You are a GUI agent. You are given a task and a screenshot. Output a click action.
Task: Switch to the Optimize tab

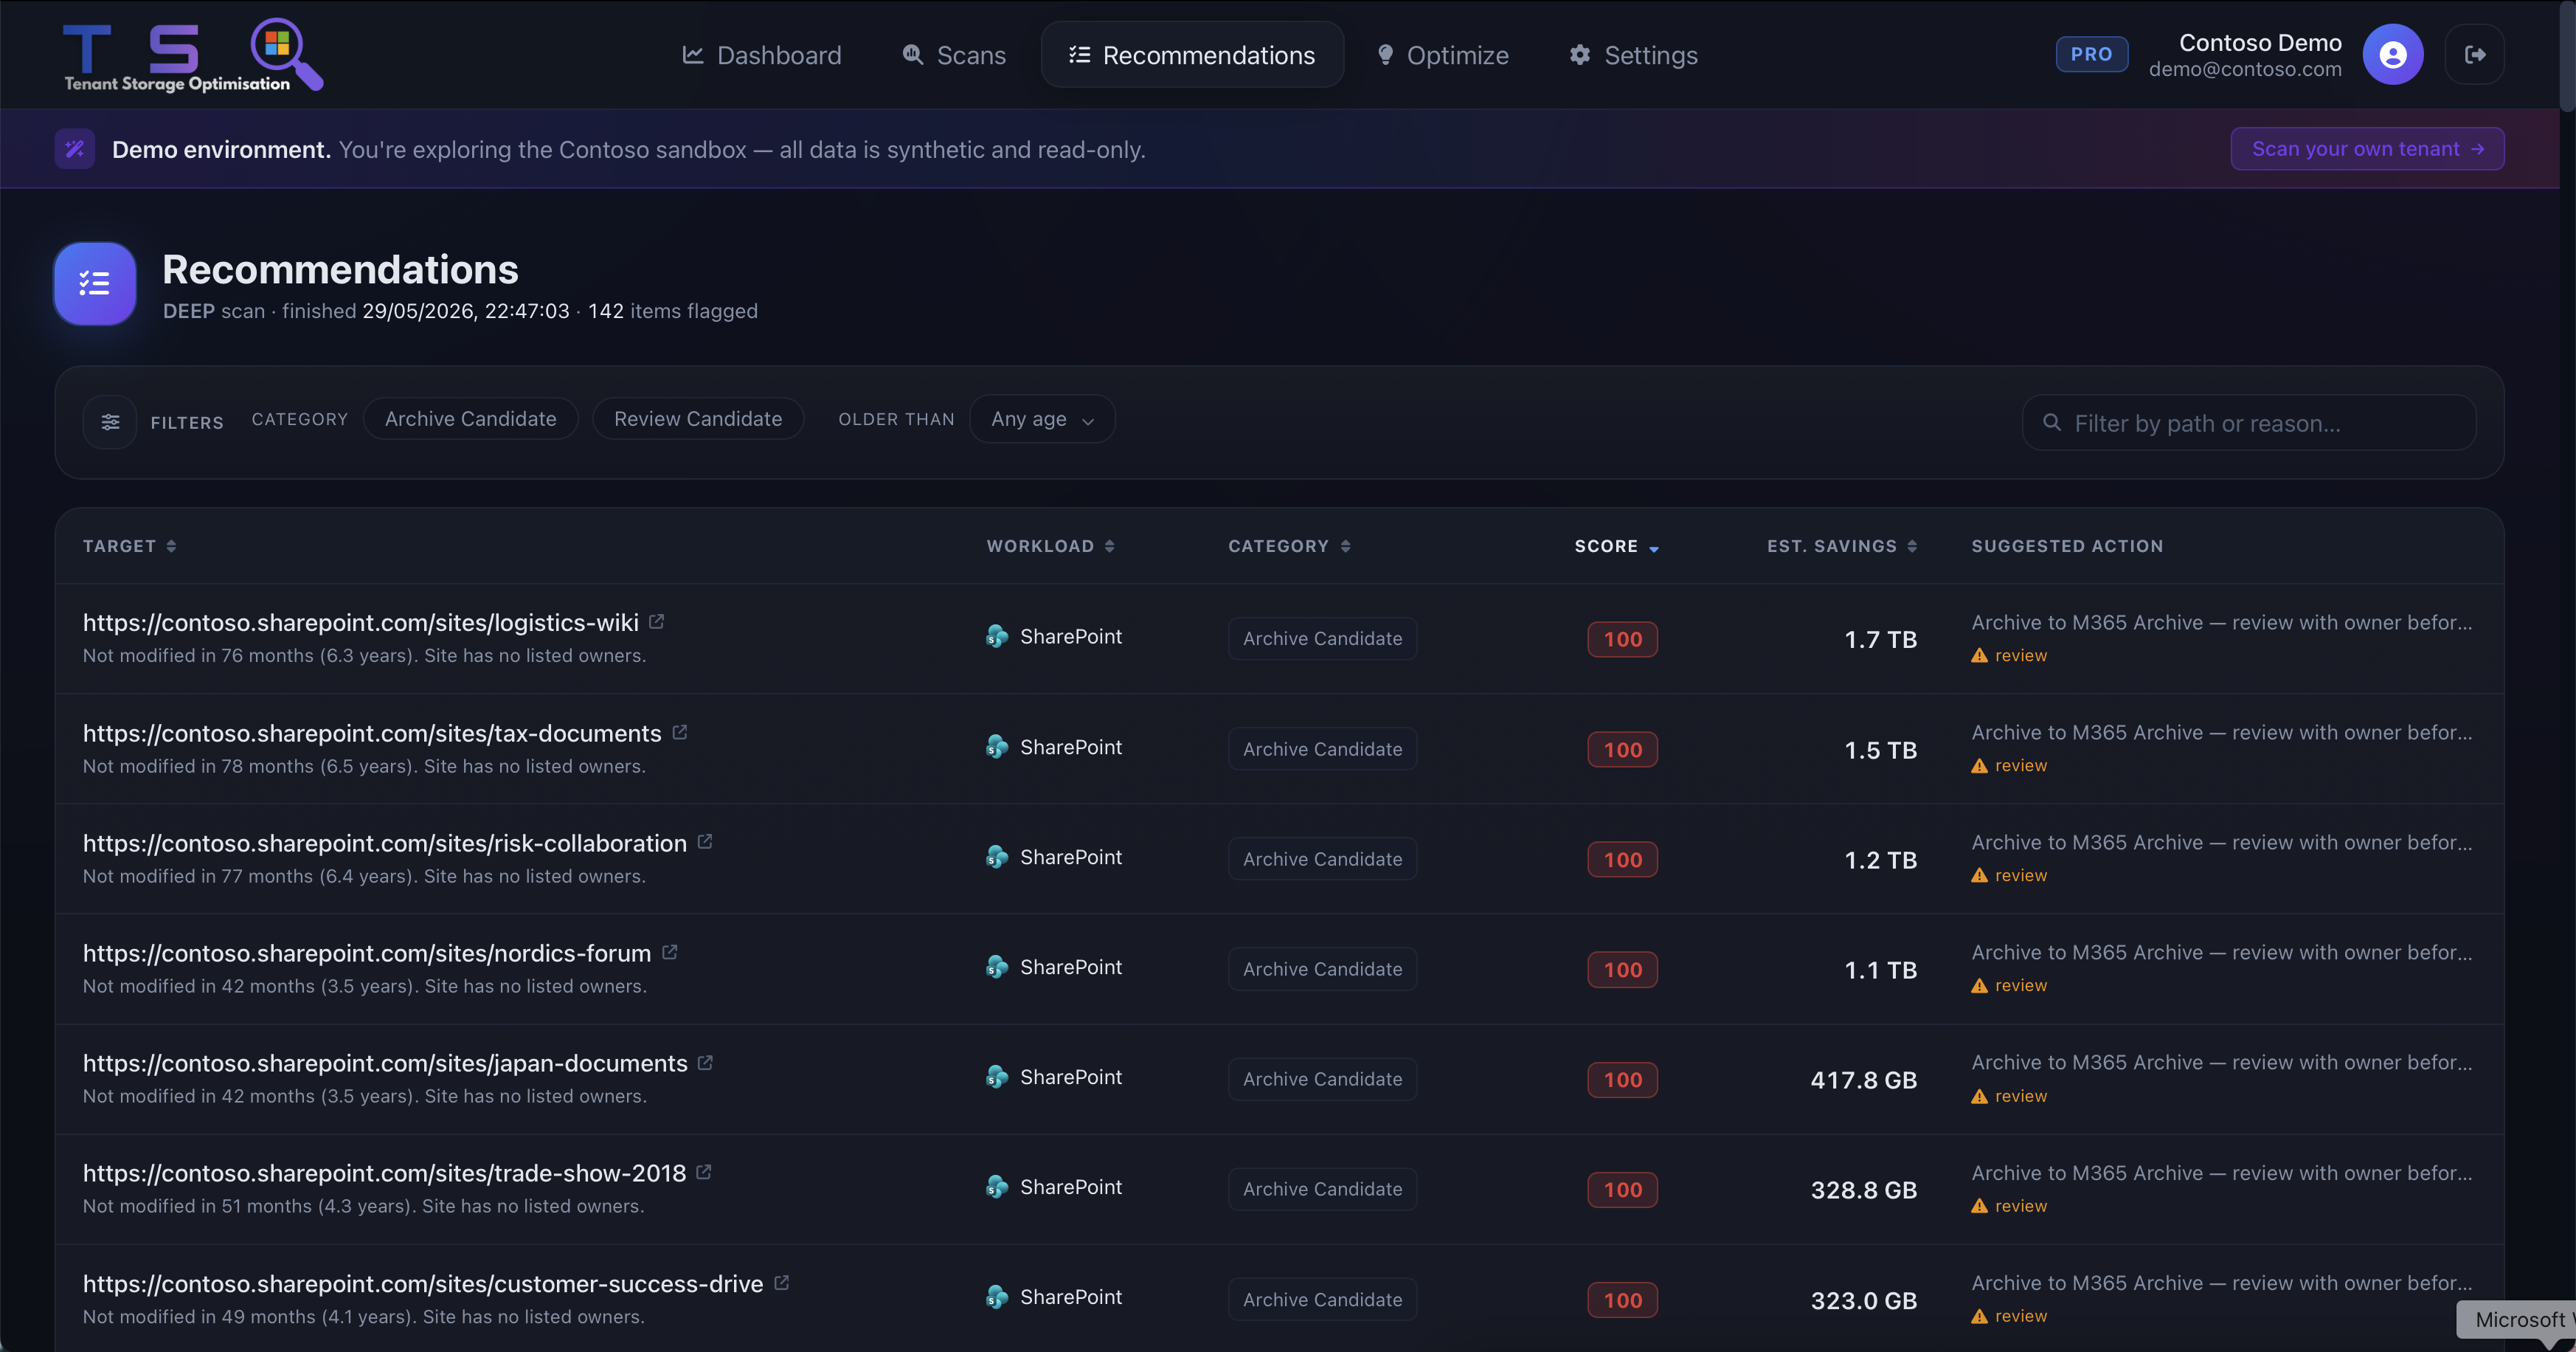1443,55
